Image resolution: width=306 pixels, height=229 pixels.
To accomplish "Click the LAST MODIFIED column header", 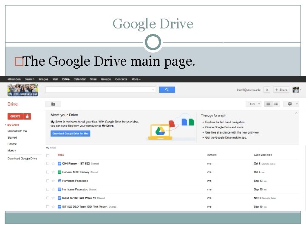I will (x=263, y=155).
